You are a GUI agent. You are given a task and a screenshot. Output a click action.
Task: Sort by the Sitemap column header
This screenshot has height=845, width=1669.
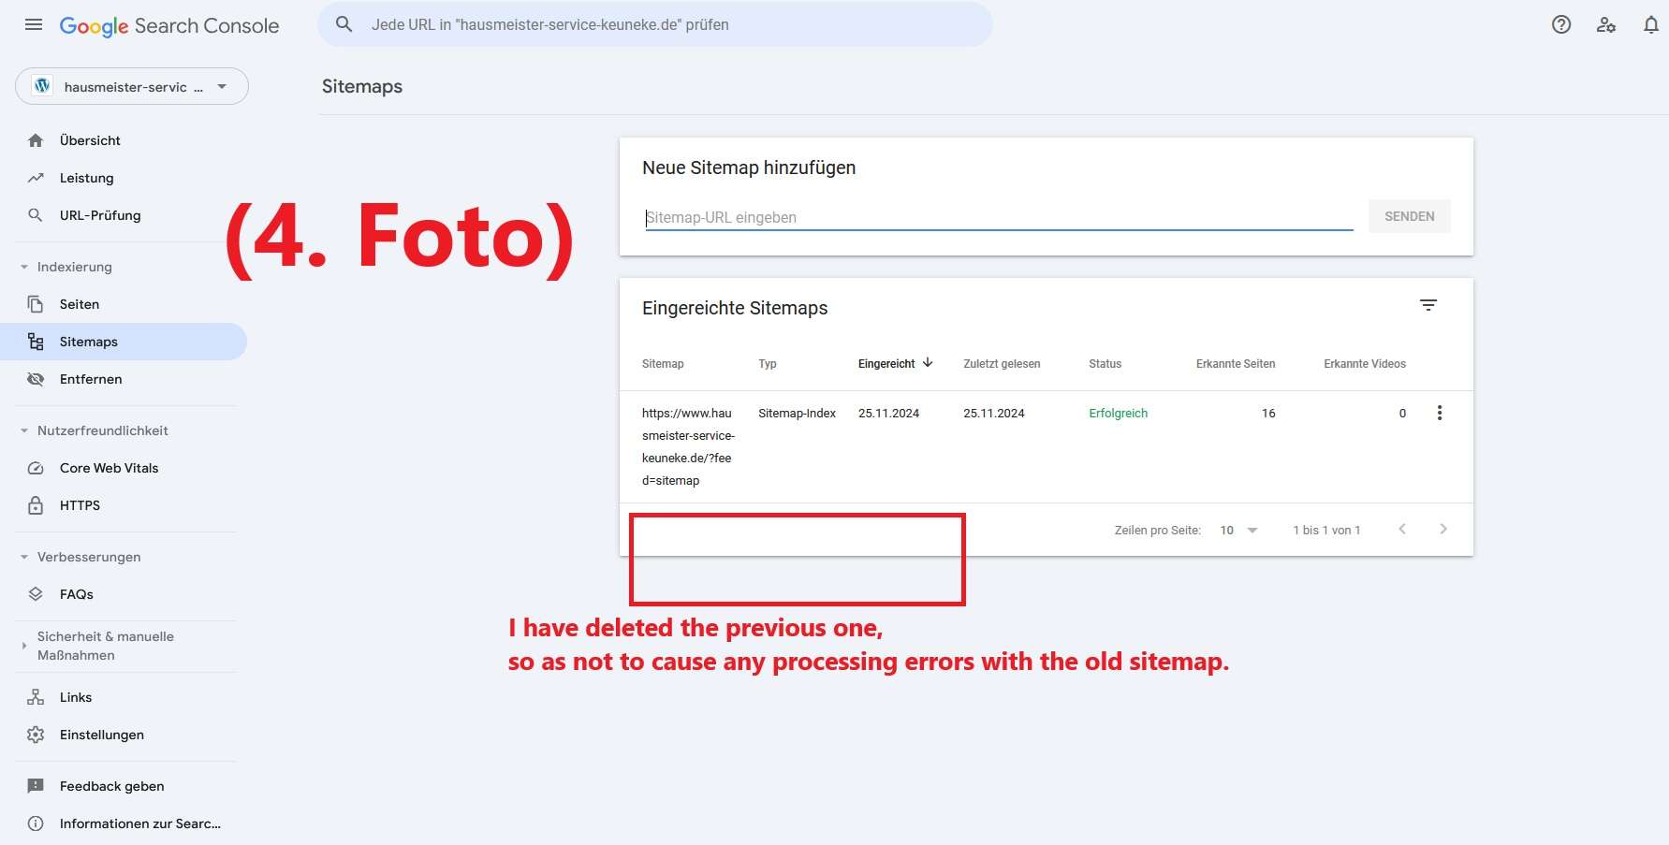(x=663, y=364)
